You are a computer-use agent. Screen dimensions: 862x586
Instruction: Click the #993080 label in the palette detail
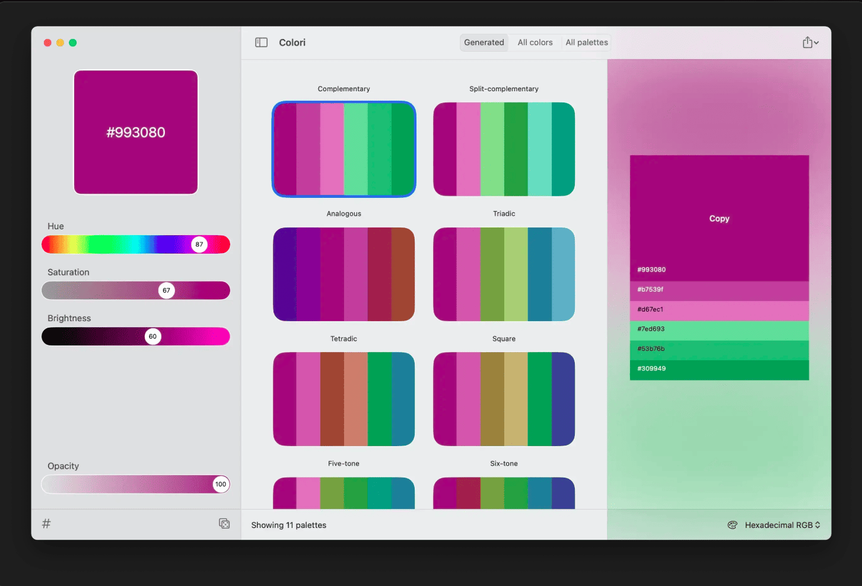651,270
